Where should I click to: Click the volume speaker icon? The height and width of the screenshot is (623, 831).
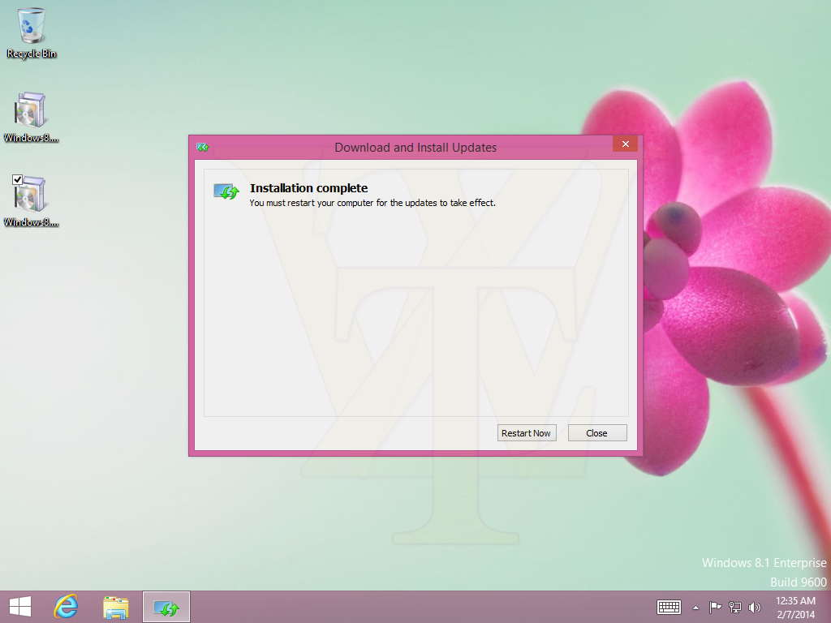coord(754,607)
